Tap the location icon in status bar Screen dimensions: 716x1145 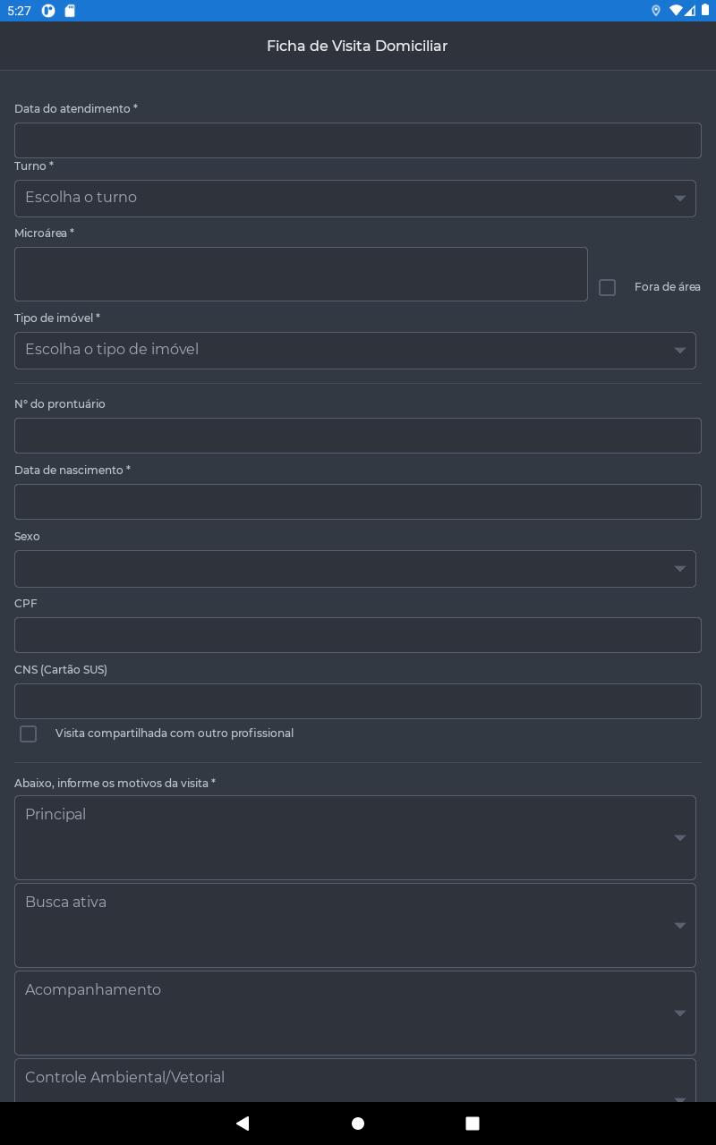click(656, 11)
